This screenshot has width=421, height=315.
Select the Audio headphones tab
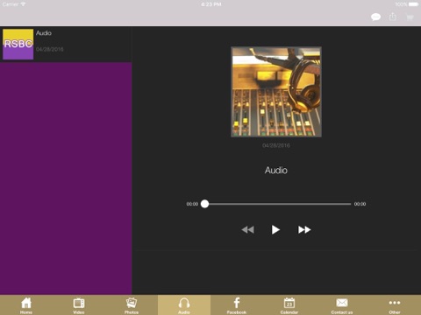(x=184, y=304)
